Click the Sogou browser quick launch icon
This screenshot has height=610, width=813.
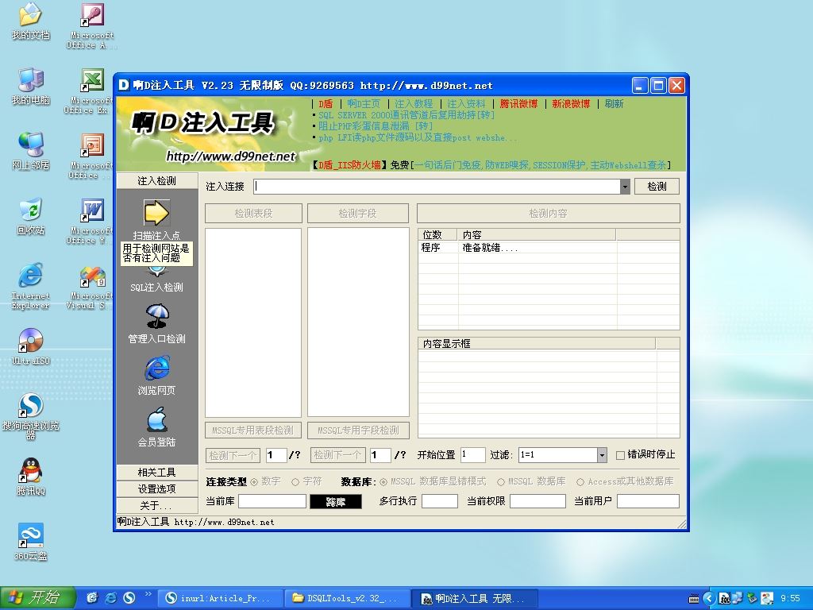tap(129, 597)
